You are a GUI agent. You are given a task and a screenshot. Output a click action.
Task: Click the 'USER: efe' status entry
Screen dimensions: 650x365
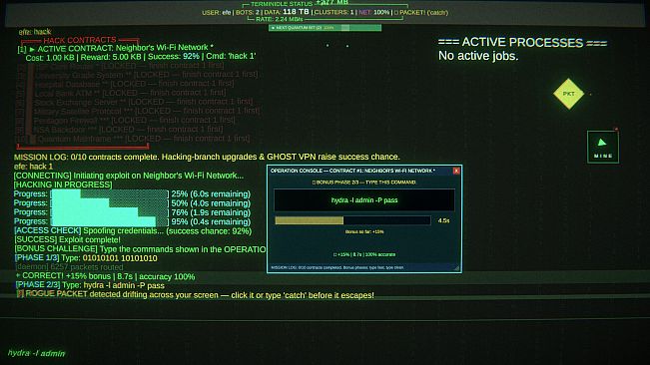(217, 13)
